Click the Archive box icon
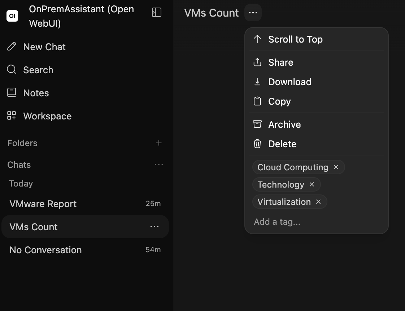Image resolution: width=405 pixels, height=311 pixels. [257, 124]
